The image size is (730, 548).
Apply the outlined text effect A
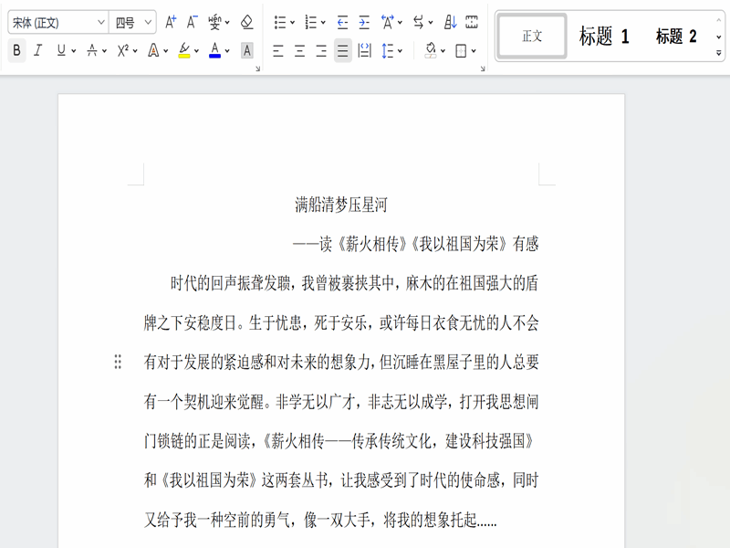[x=153, y=50]
